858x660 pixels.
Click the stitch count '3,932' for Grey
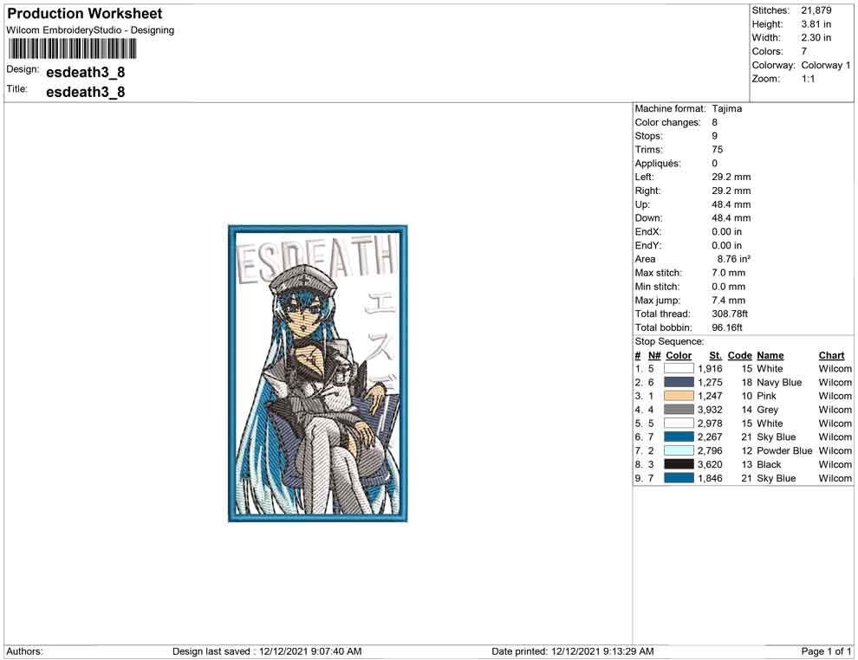[x=710, y=410]
